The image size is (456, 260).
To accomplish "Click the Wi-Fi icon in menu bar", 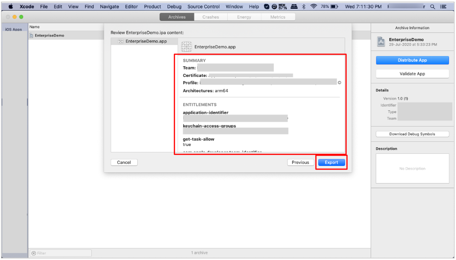I will pos(314,6).
